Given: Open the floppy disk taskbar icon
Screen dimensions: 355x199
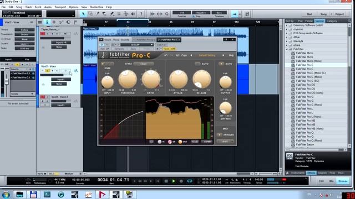Looking at the screenshot, I should click(x=33, y=195).
